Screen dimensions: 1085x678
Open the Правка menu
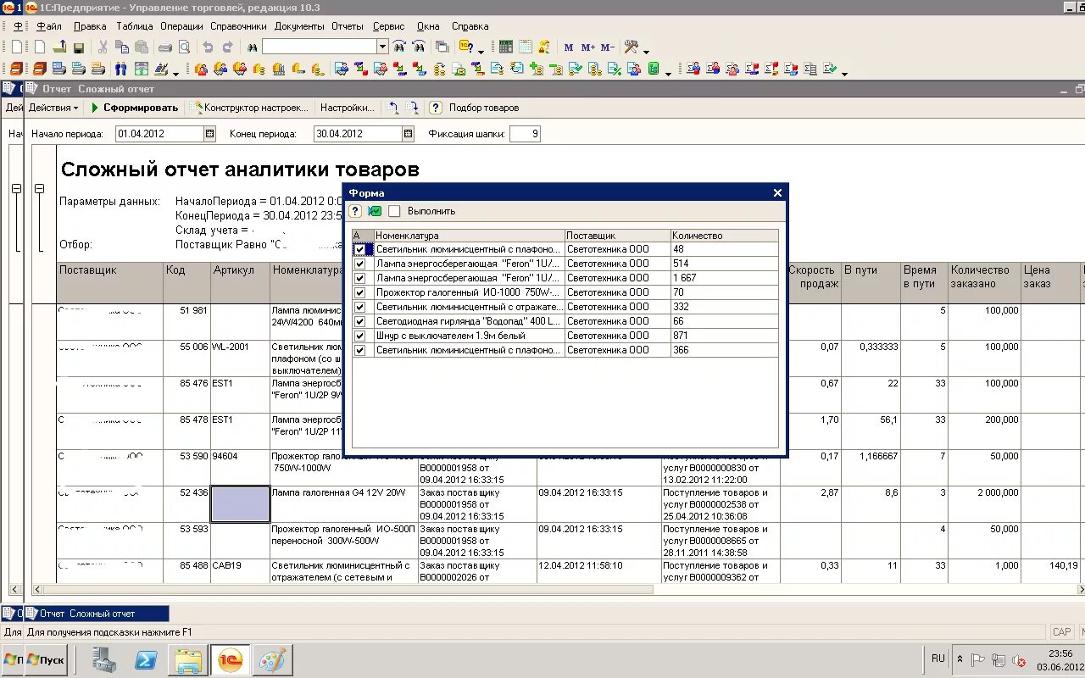coord(90,26)
